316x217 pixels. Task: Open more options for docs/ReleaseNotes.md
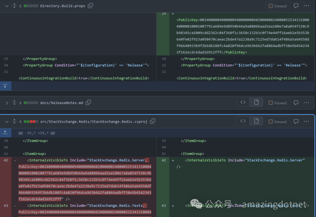click(x=306, y=103)
